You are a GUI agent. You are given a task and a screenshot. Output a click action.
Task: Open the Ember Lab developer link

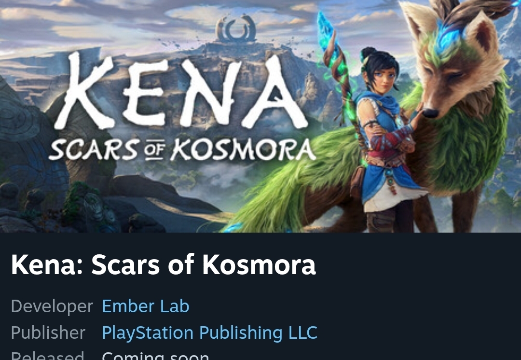tap(146, 306)
